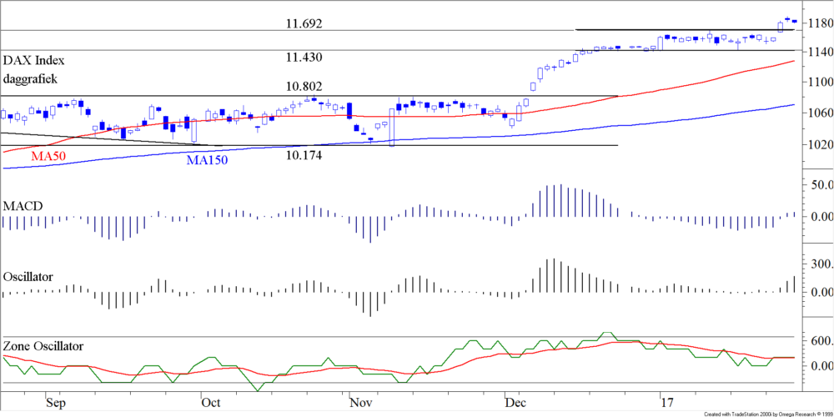Click the Dec month label on the time axis
The image size is (834, 417).
coord(515,403)
